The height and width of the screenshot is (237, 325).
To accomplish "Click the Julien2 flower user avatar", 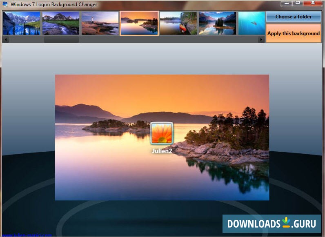I will pos(162,133).
